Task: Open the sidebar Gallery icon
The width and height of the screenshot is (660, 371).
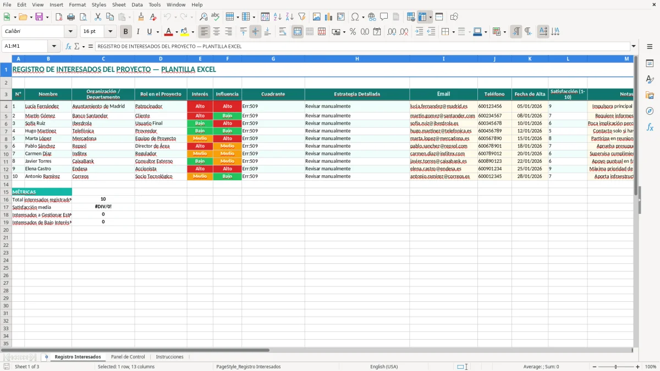Action: (650, 95)
